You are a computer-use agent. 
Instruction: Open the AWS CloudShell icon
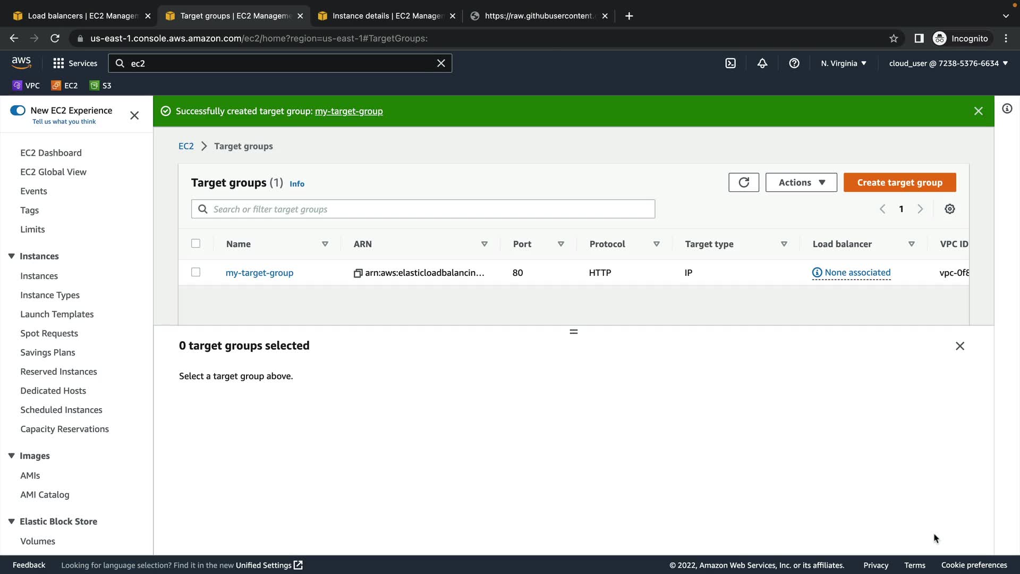[730, 63]
